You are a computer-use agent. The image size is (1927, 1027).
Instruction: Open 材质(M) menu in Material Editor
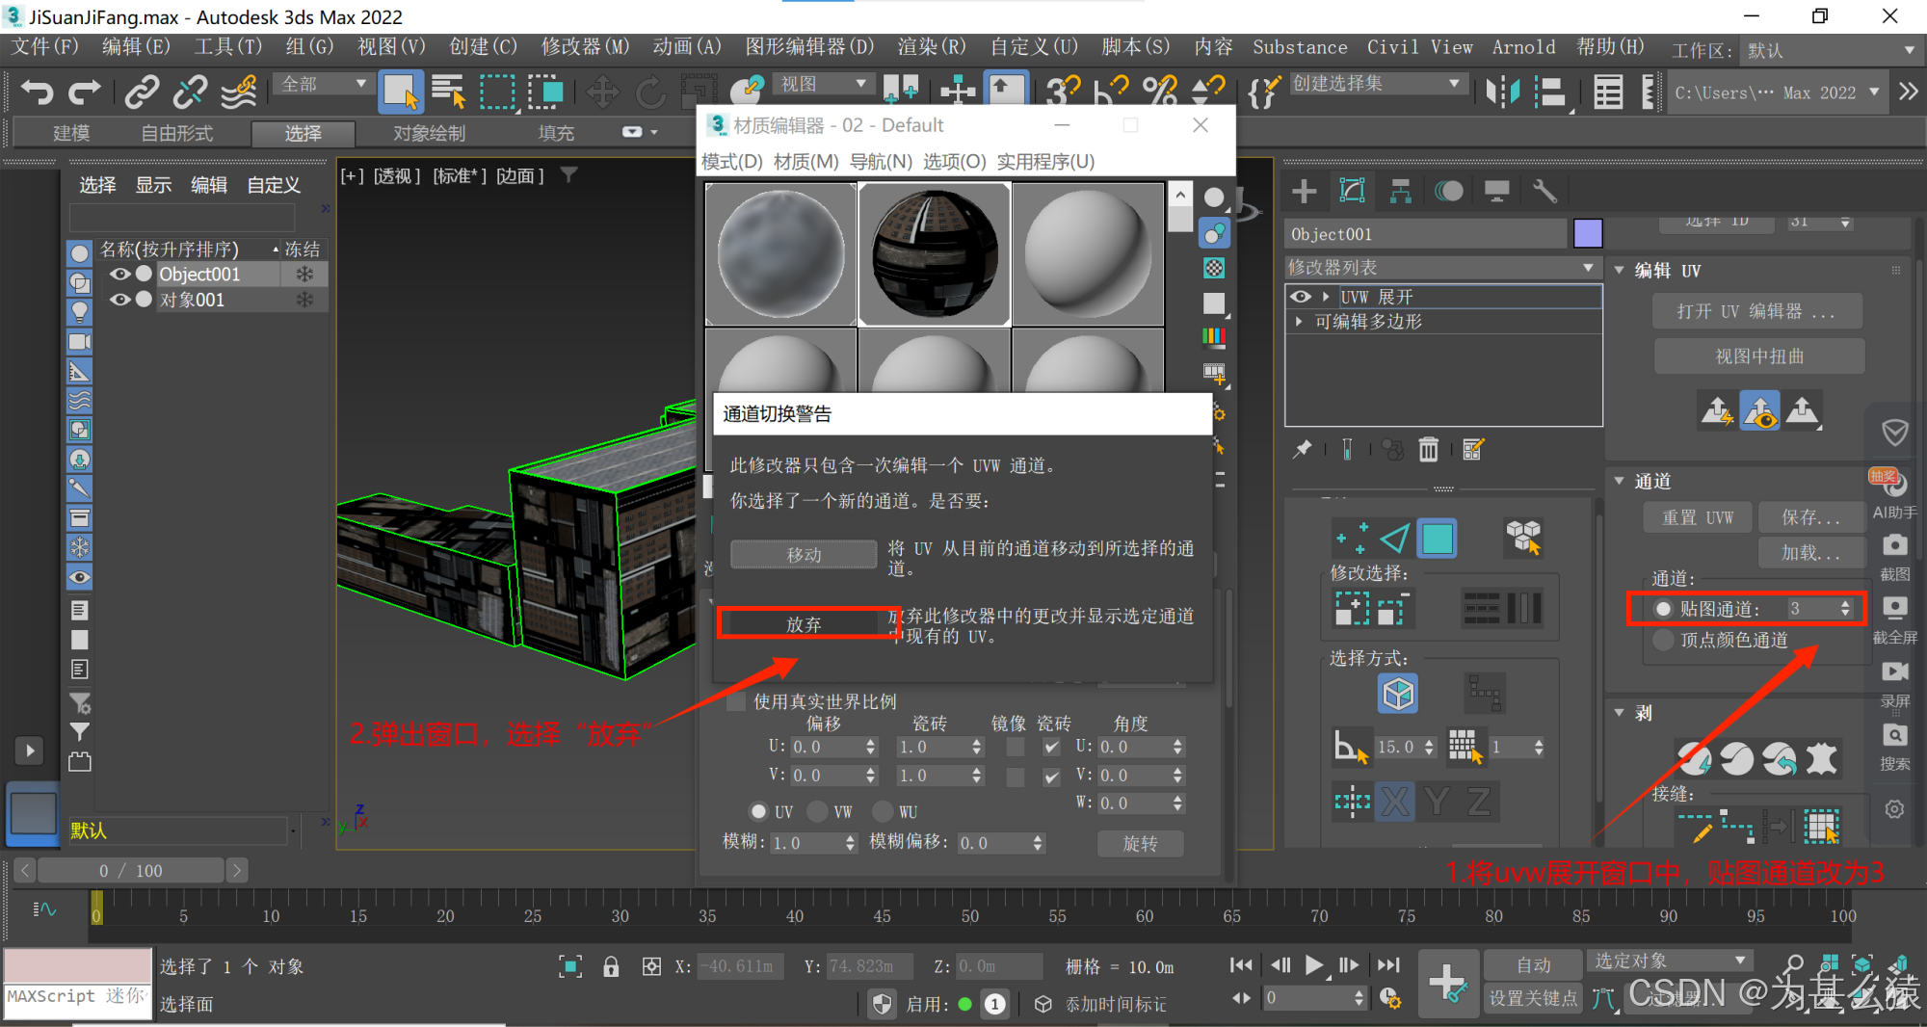pyautogui.click(x=805, y=162)
